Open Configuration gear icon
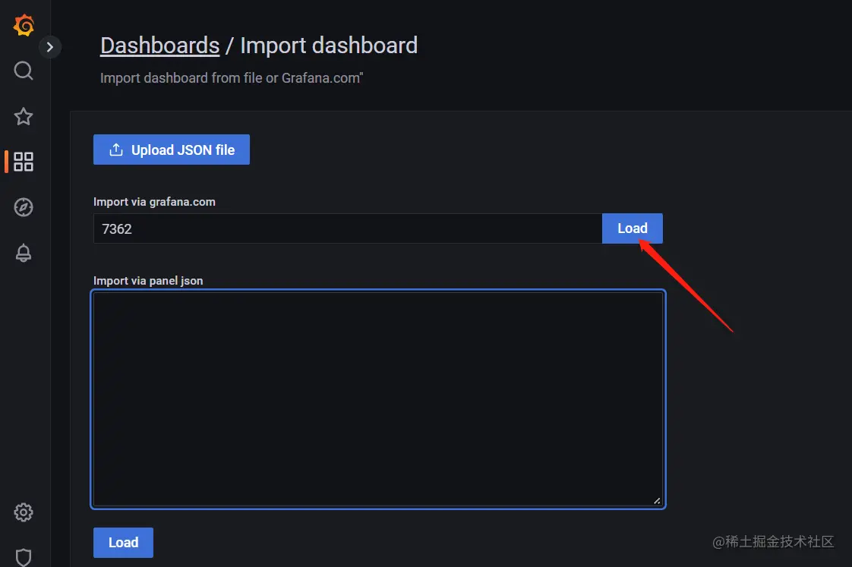Image resolution: width=852 pixels, height=567 pixels. coord(24,512)
